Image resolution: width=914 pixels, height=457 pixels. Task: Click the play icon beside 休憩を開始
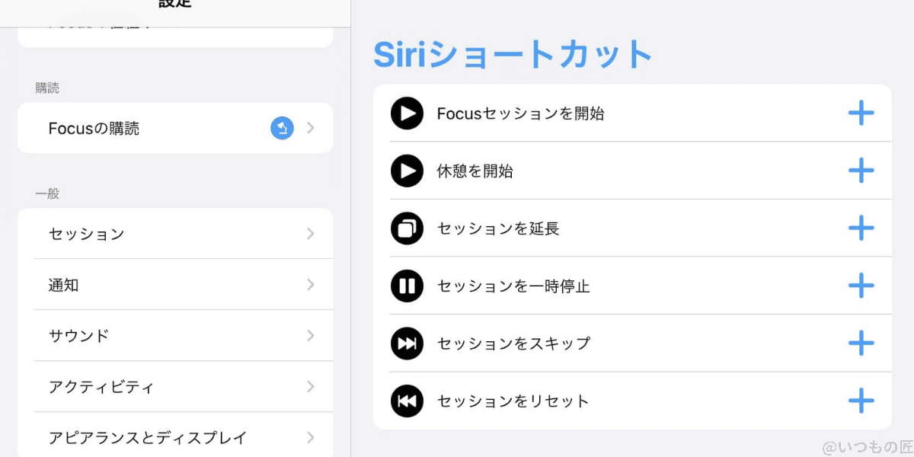pos(407,171)
